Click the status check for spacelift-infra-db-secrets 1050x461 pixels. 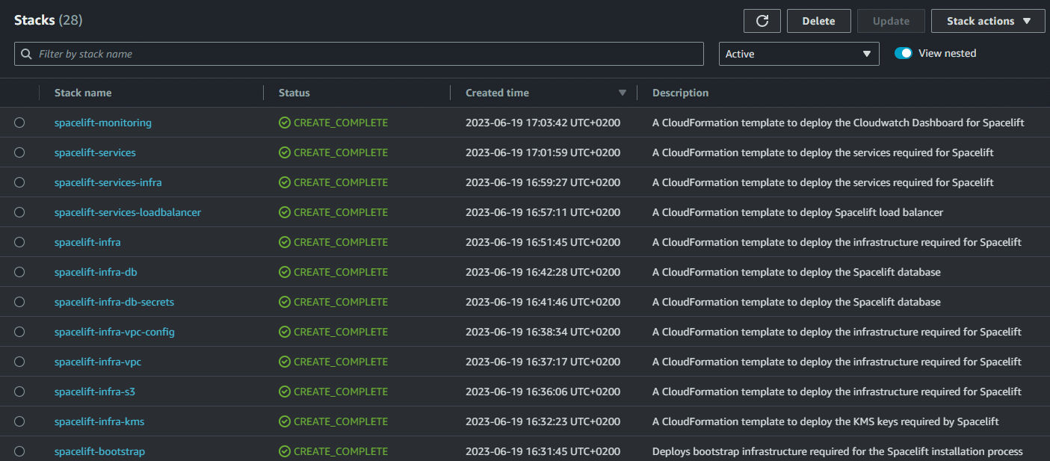coord(284,301)
